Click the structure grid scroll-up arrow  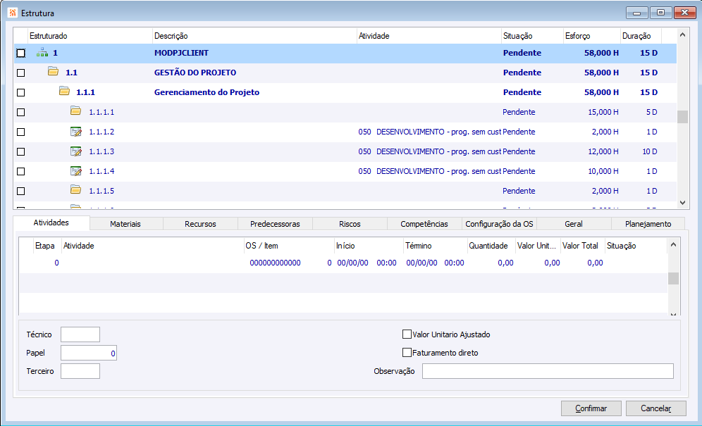[x=682, y=35]
